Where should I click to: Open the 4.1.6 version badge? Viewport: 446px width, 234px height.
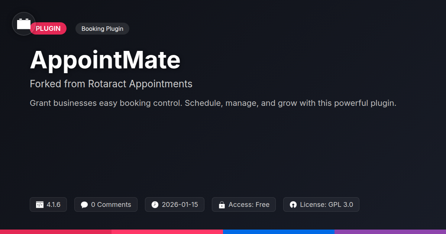coord(48,205)
